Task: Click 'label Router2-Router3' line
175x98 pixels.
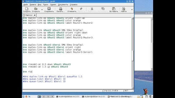Action: tap(58, 38)
